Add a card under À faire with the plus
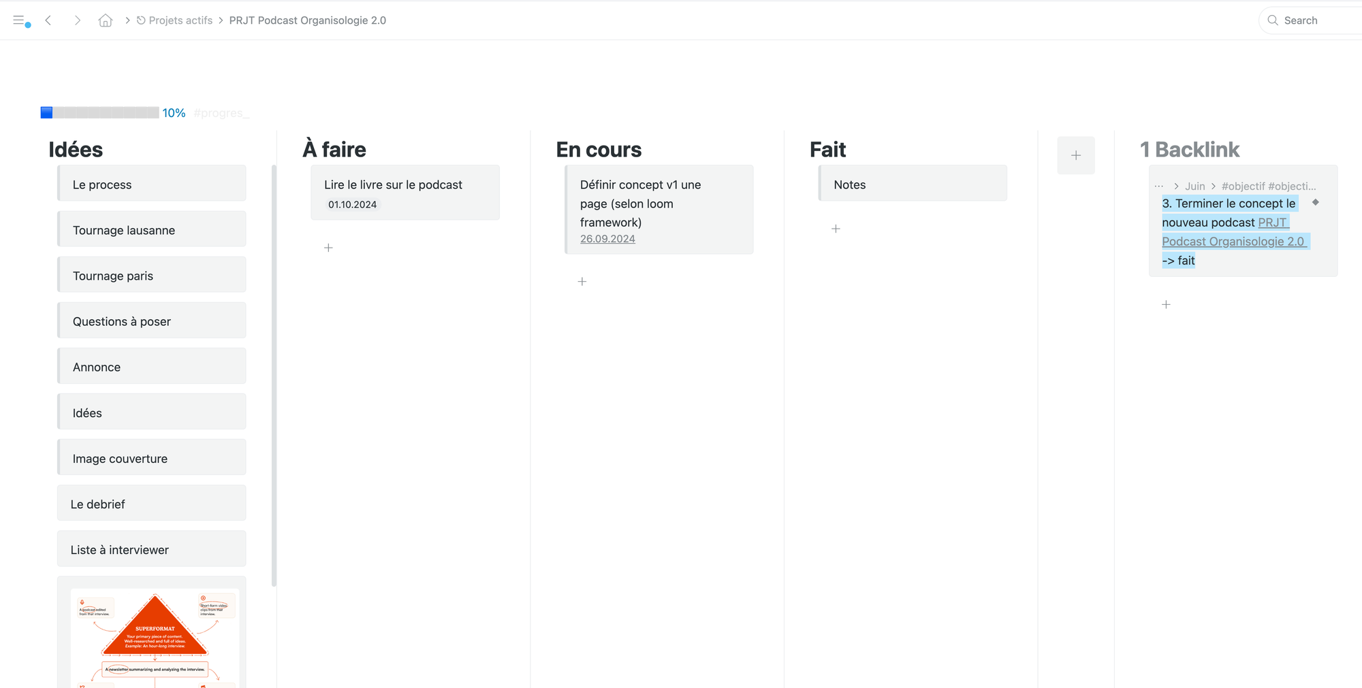Screen dimensions: 1362x688 [x=328, y=248]
